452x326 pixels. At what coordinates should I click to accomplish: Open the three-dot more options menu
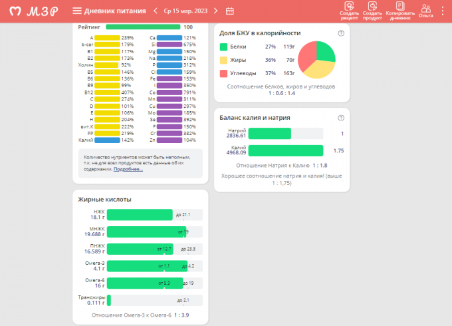click(x=443, y=11)
